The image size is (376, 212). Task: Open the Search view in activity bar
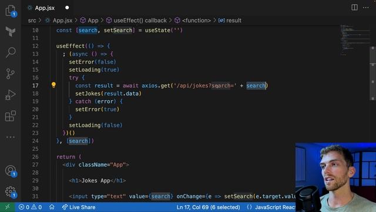(x=11, y=52)
